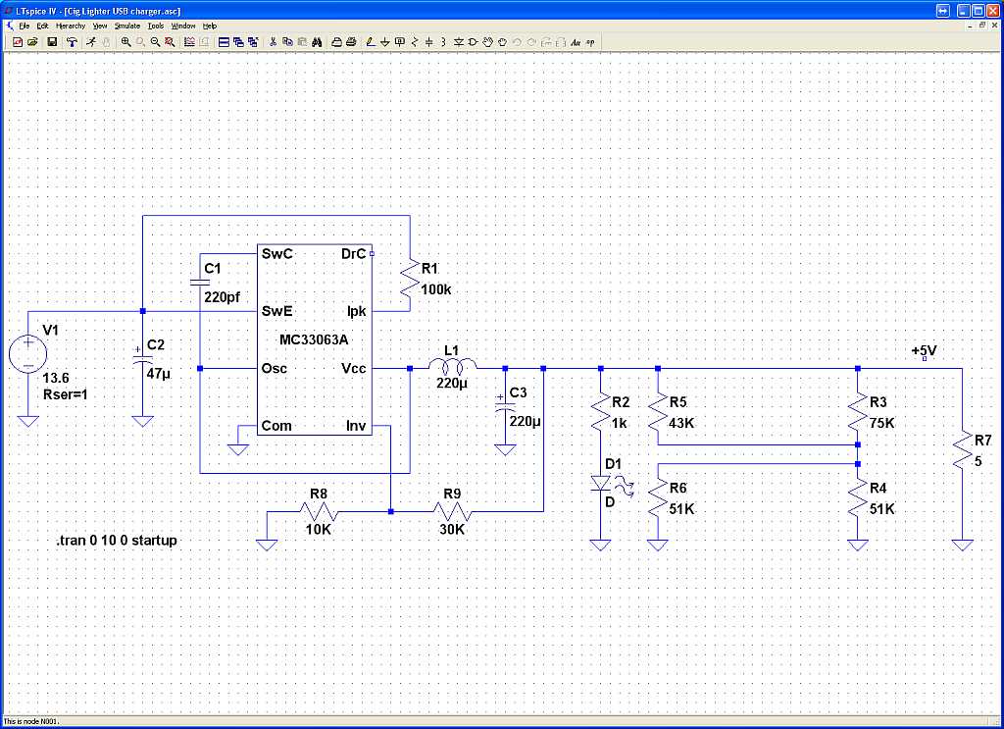Screen dimensions: 1004x729
Task: Open the Simulate menu
Action: pos(127,25)
